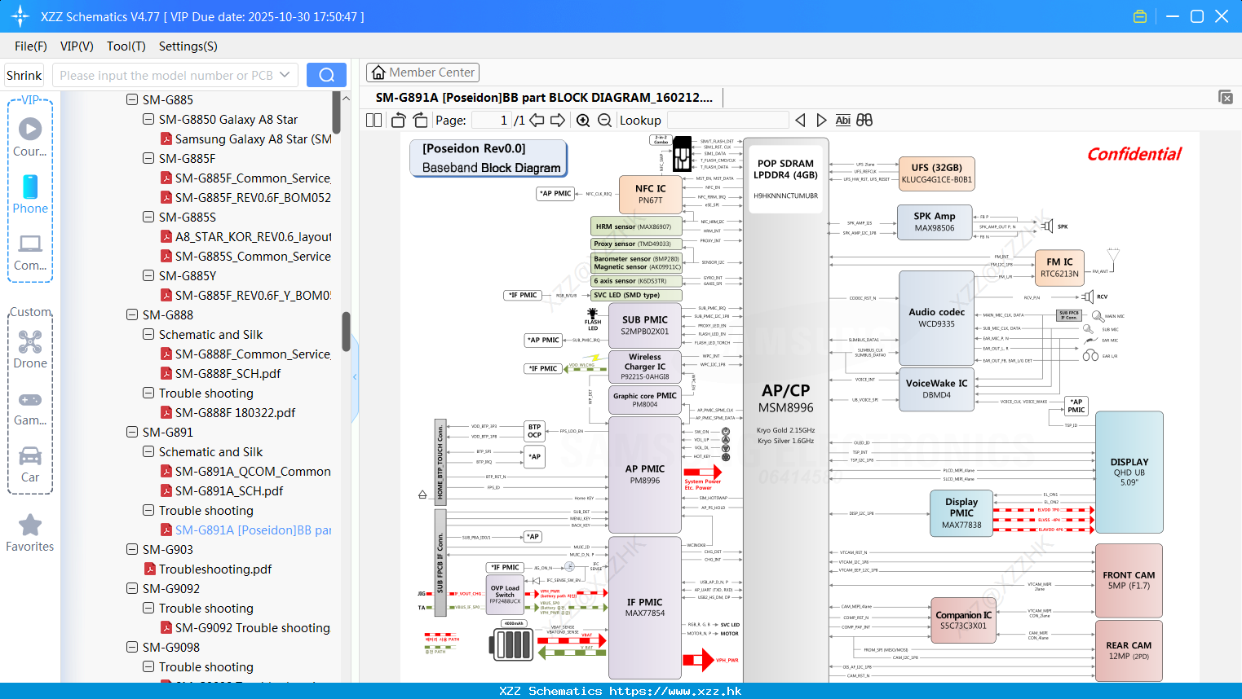Screen dimensions: 1242x699
Task: Collapse the SM-G9098 node
Action: [x=132, y=647]
